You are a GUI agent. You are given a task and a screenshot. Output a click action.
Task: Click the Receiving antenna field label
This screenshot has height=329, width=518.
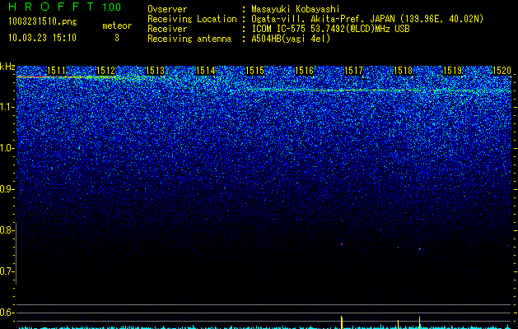pyautogui.click(x=189, y=39)
